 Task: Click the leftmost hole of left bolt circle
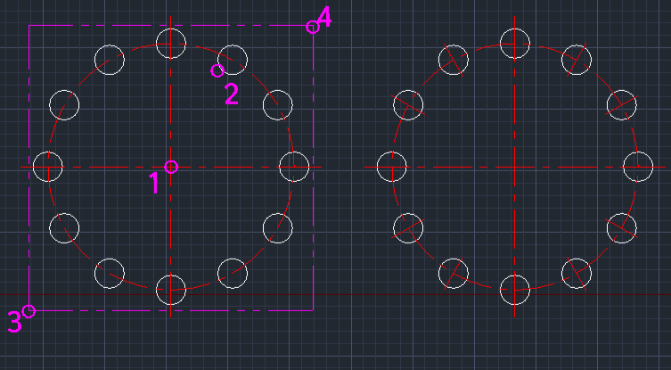47,166
